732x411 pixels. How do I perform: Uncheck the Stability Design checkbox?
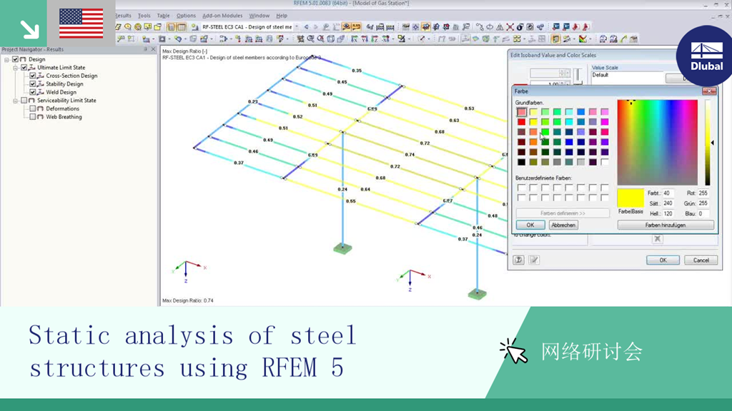click(33, 84)
